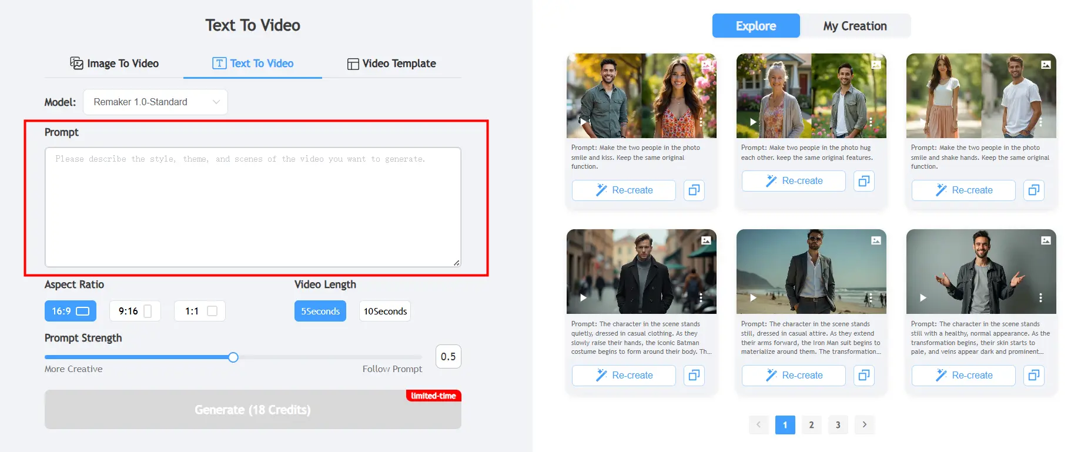Open more options on hug each other video

point(871,122)
